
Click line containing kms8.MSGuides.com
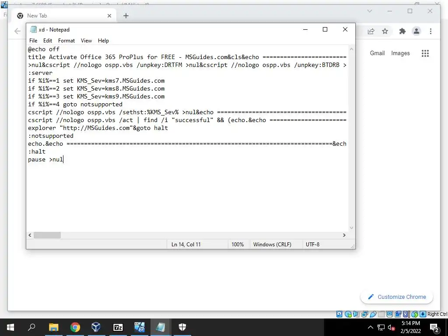click(96, 88)
